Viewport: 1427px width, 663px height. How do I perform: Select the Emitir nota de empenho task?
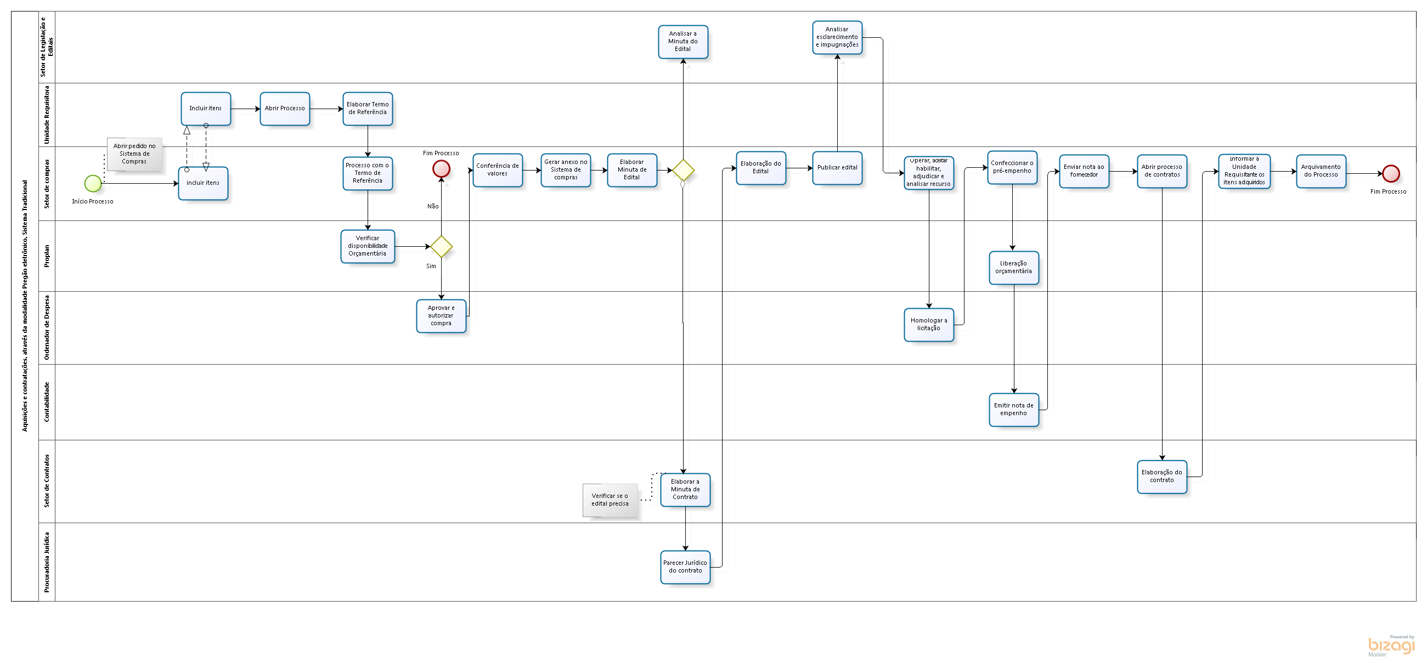1013,410
